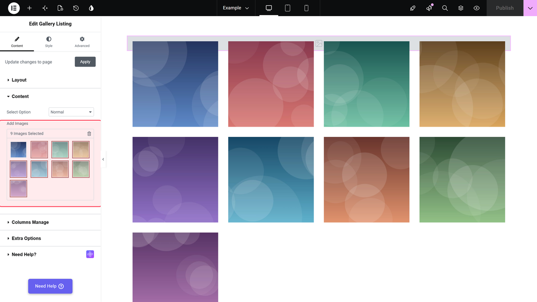Click the red gallery image on canvas

[x=271, y=84]
